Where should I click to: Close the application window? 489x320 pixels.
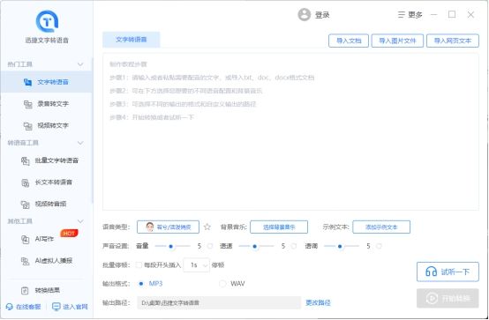471,15
